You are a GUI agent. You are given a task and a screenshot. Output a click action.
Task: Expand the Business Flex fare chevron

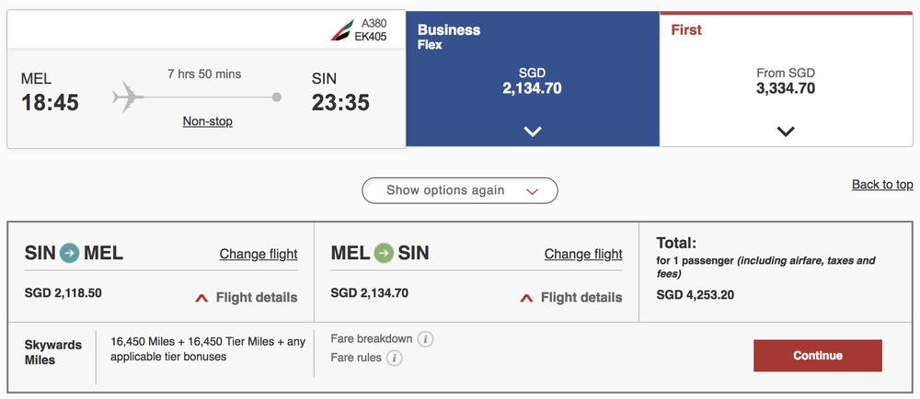[533, 131]
